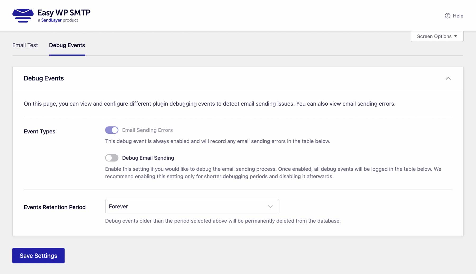Screen dimensions: 476x274
Task: Click the retention dropdown arrow icon
Action: coord(270,206)
